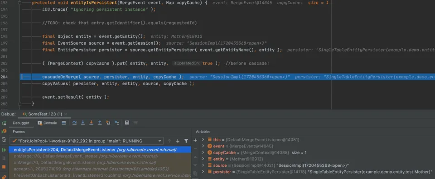Click the event = {MergeEvent@14045} text
435x179 pixels.
point(243,146)
